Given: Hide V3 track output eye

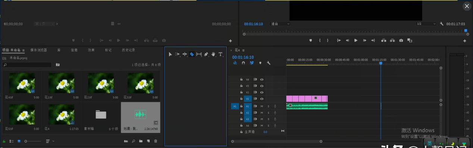Looking at the screenshot, I should click(262, 86).
